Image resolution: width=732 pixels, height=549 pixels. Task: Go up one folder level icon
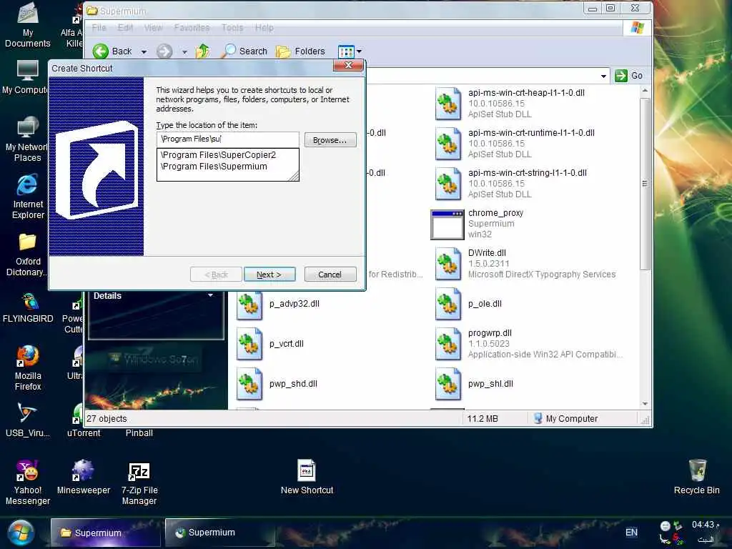click(x=202, y=51)
